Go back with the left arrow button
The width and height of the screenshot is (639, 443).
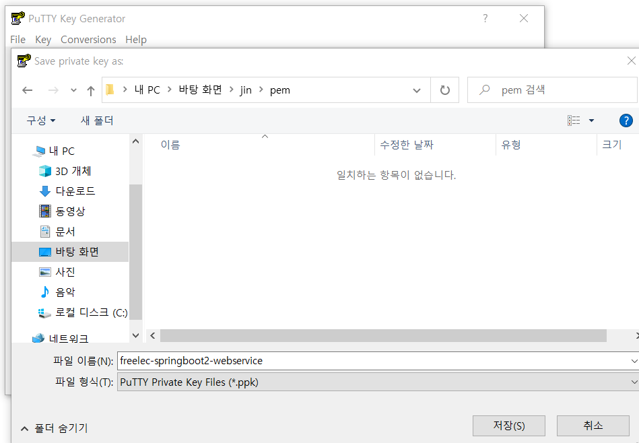point(28,90)
